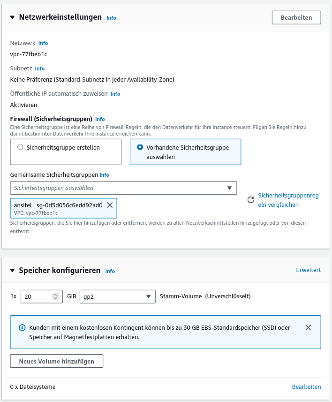Screen dimensions: 332x402
Task: Click the Bearbeiten button in network settings
Action: pos(296,17)
